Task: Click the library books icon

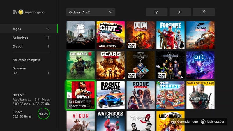Action: [15, 12]
